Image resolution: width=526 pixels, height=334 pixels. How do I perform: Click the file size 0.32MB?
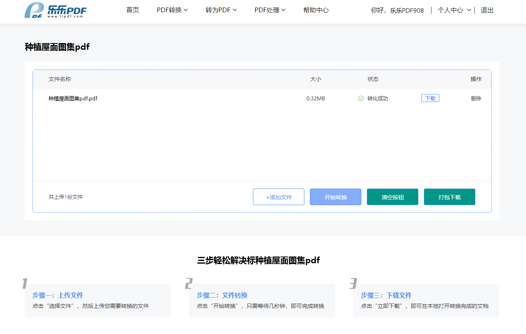pos(315,98)
